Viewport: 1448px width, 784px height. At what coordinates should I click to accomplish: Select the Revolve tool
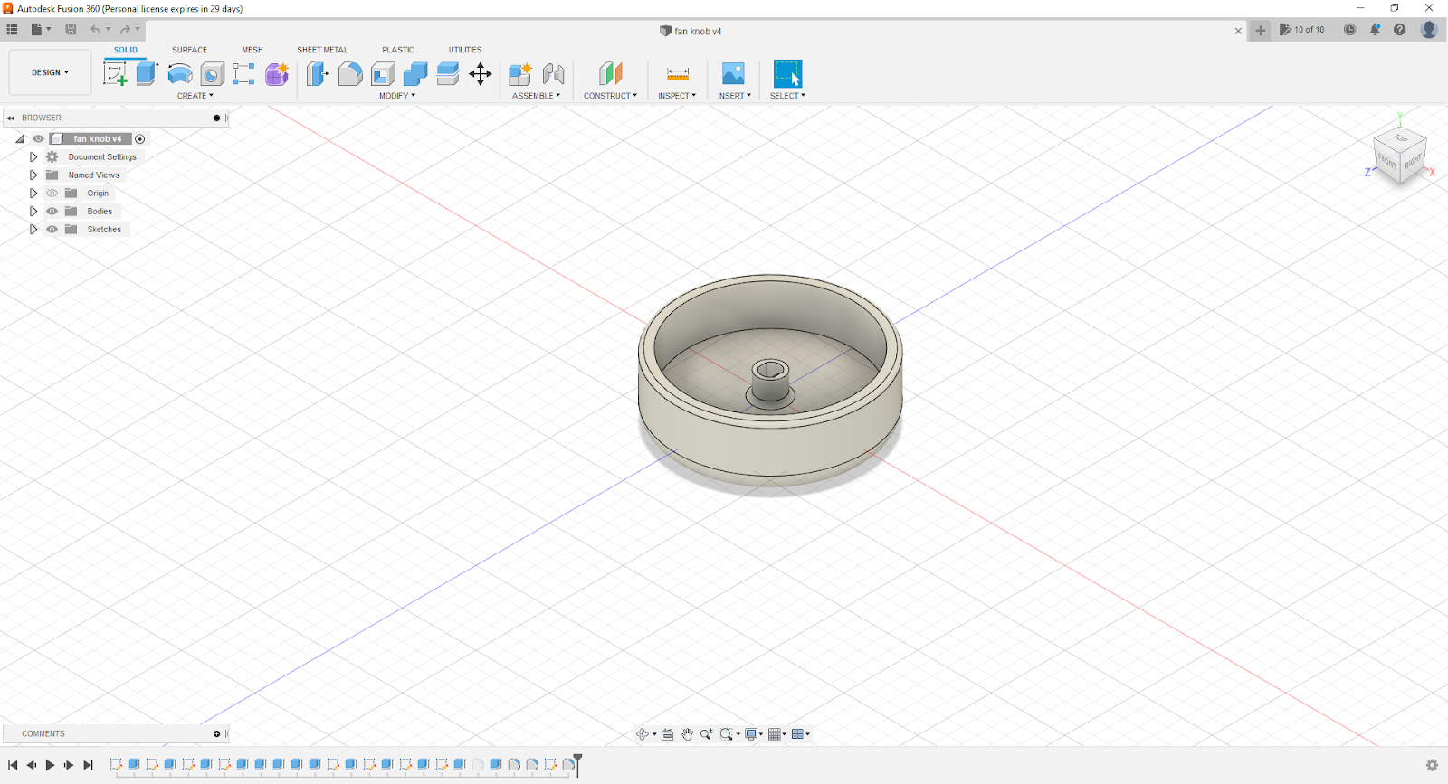(x=180, y=74)
